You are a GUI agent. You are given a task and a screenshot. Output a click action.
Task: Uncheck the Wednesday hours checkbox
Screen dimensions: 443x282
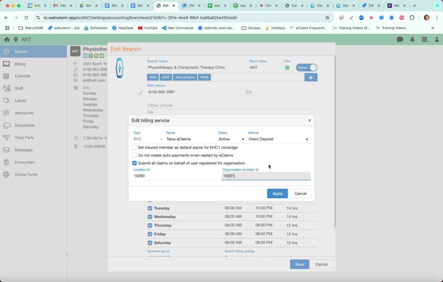150,217
